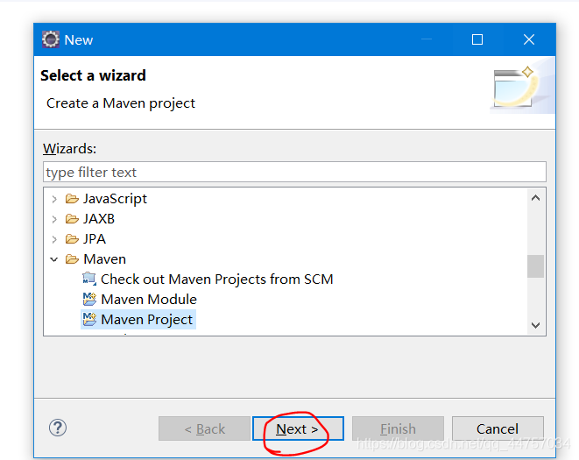This screenshot has height=460, width=579.
Task: Click the Next button
Action: tap(298, 428)
